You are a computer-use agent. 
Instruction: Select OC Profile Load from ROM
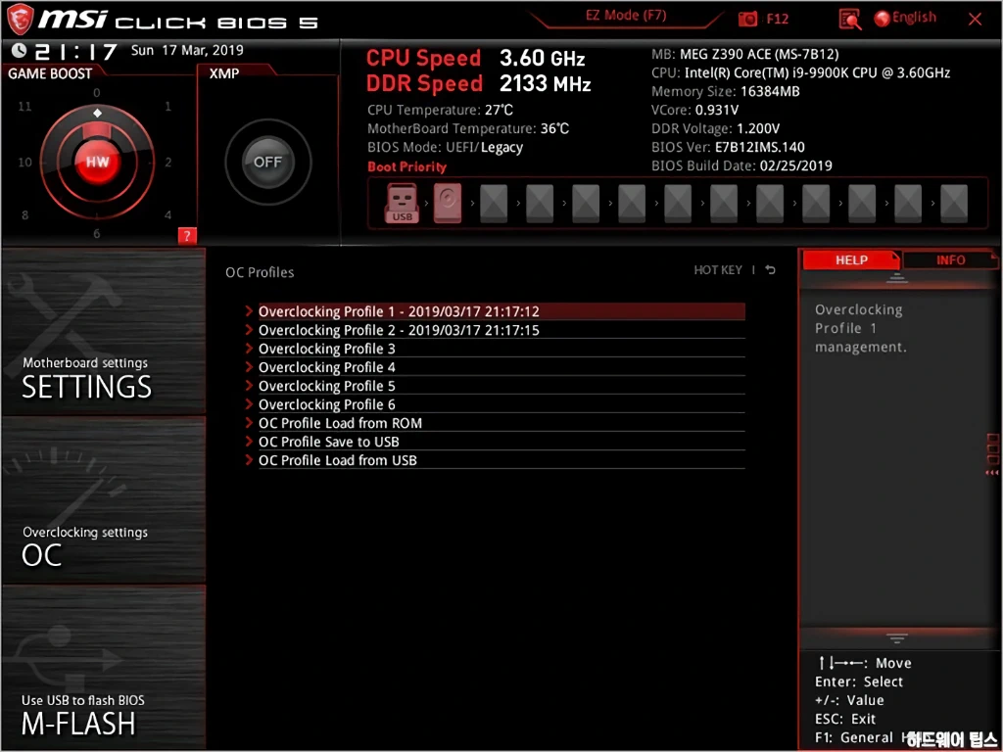tap(501, 423)
